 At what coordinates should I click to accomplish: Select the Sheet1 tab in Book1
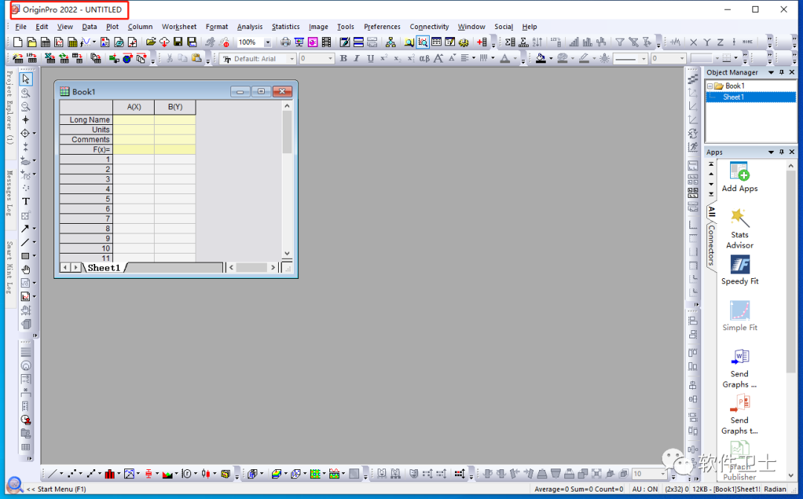click(104, 268)
